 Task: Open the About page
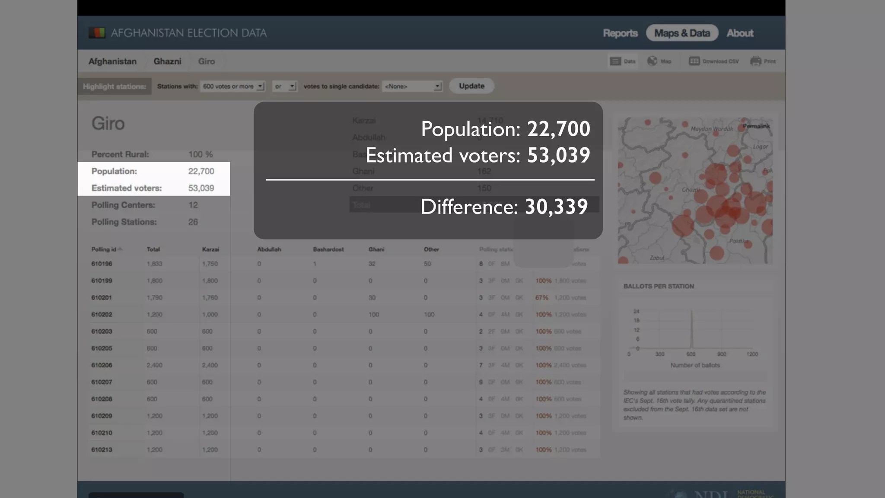click(x=740, y=33)
